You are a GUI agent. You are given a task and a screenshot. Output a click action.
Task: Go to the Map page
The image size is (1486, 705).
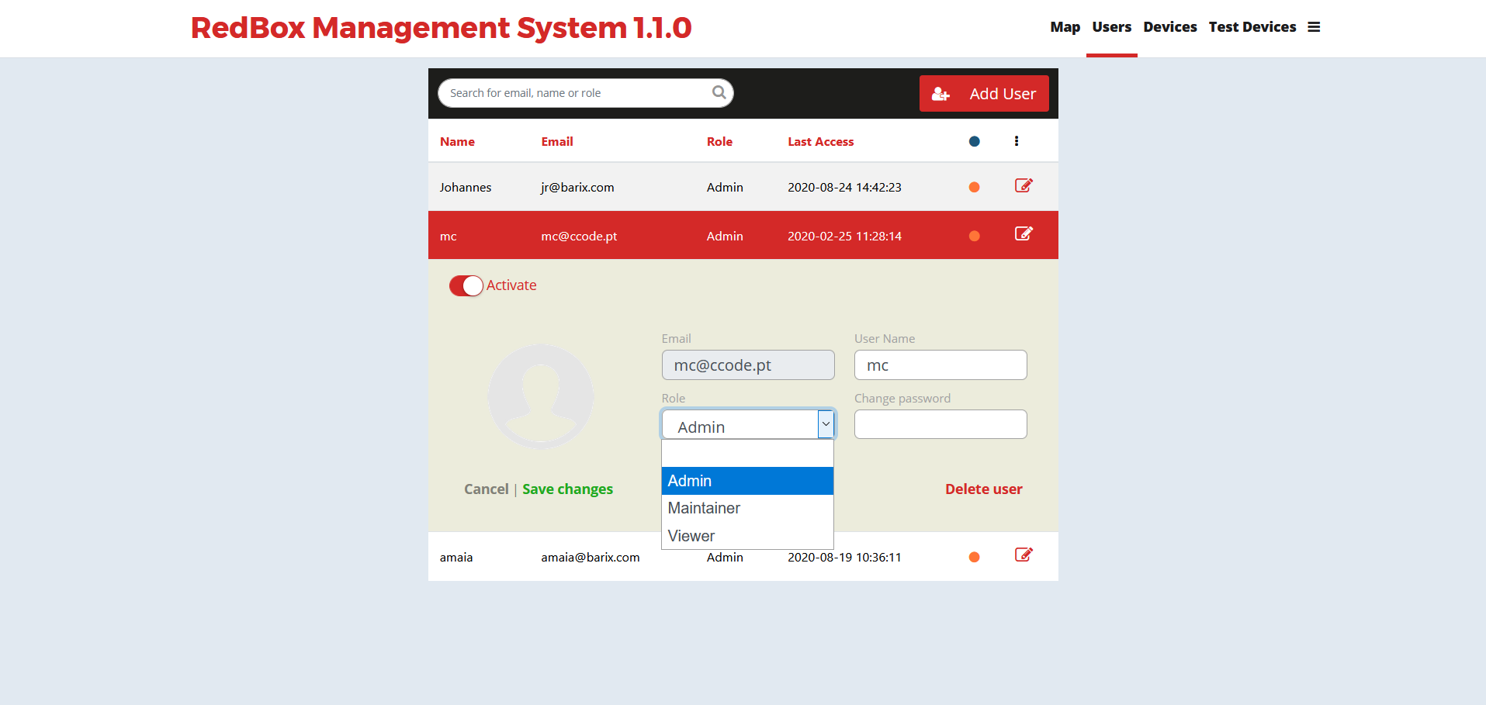click(1065, 27)
